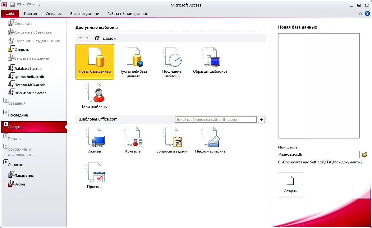Open the recent templates with clock icon
The height and width of the screenshot is (228, 372).
point(172,62)
